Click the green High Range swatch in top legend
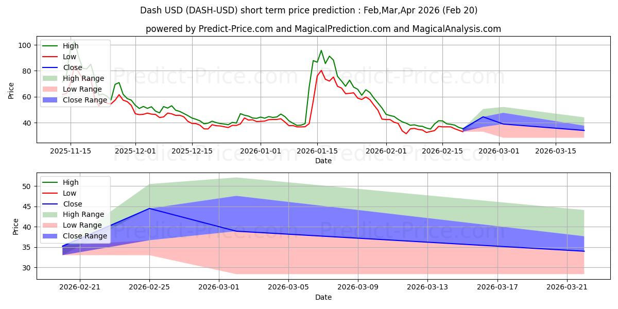This screenshot has width=618, height=309. tap(50, 78)
